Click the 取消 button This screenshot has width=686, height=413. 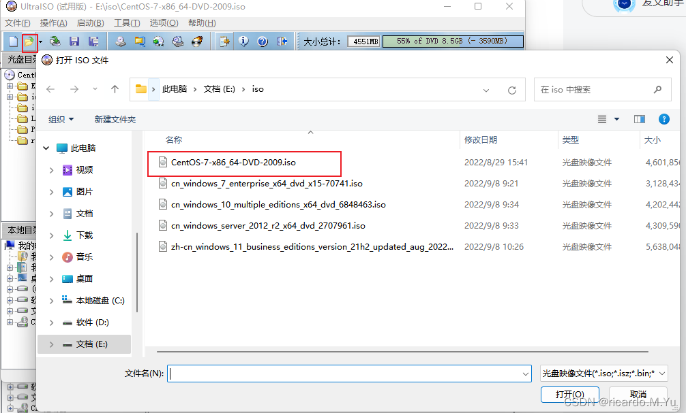(x=638, y=394)
